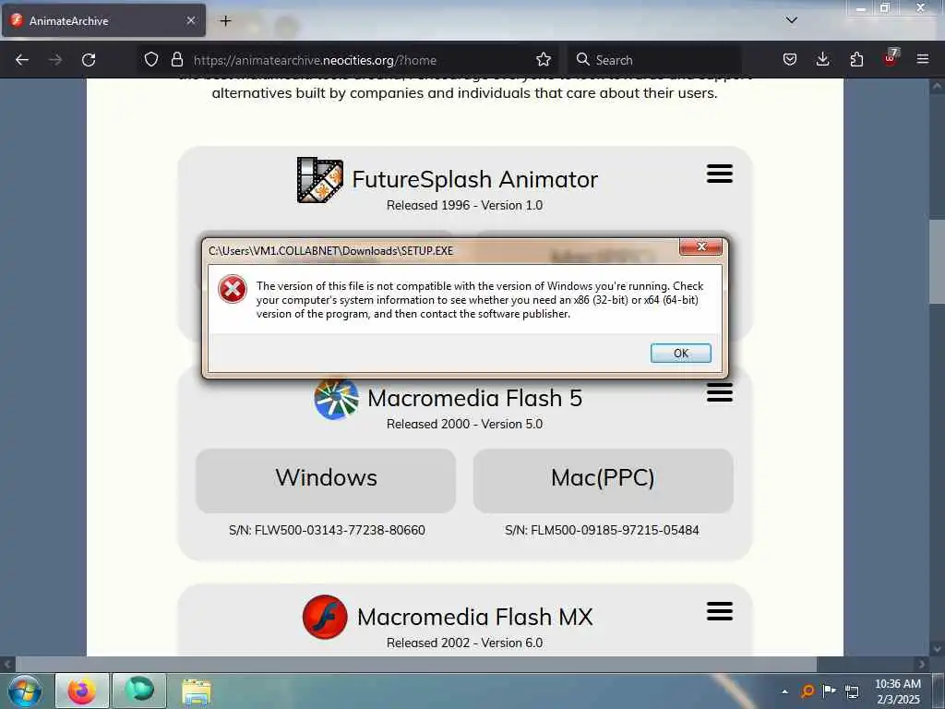Click OK in the SETUP.EXE error dialog
This screenshot has height=709, width=945.
point(680,354)
